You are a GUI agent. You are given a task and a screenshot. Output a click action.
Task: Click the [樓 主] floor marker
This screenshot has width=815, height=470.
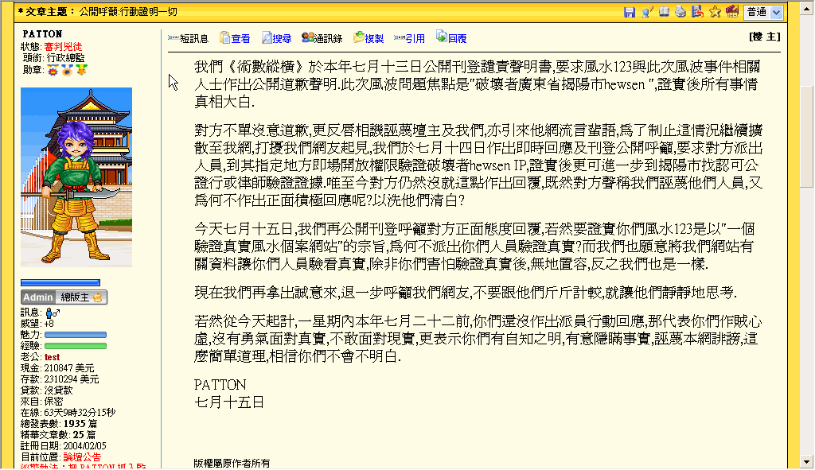point(764,37)
